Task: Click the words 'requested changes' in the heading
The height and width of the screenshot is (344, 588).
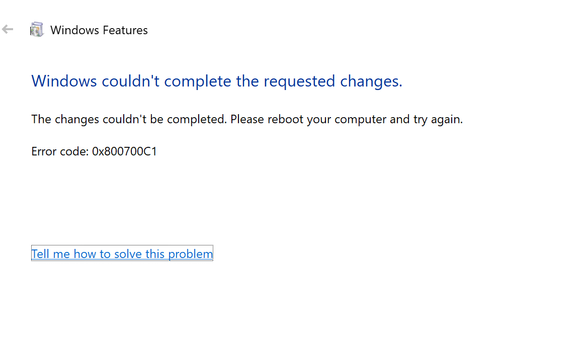Action: coord(333,81)
